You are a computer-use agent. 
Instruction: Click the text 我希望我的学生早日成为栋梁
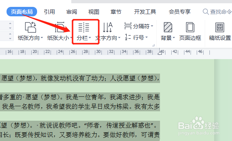pos(87,107)
